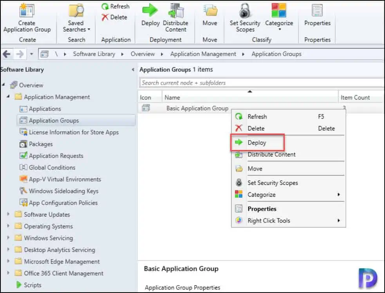Click Software Updates folder icon

pos(18,214)
